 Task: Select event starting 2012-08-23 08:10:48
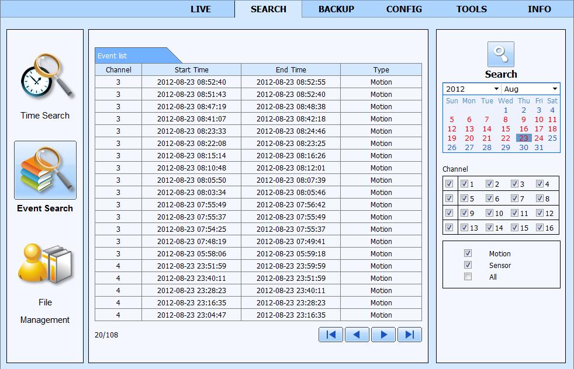(x=258, y=168)
